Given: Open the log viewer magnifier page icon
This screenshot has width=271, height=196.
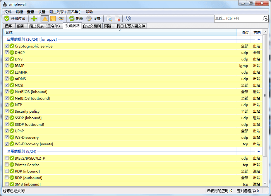Looking at the screenshot, I should 110,19.
